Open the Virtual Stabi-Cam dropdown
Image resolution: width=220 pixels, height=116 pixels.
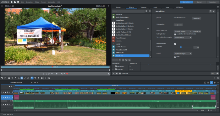tap(183, 31)
